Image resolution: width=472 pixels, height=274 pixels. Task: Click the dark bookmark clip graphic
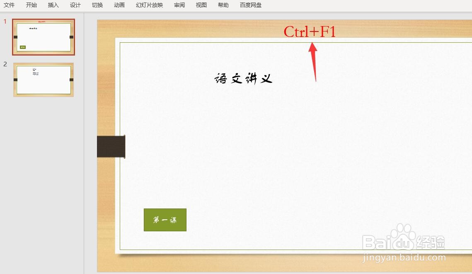111,146
